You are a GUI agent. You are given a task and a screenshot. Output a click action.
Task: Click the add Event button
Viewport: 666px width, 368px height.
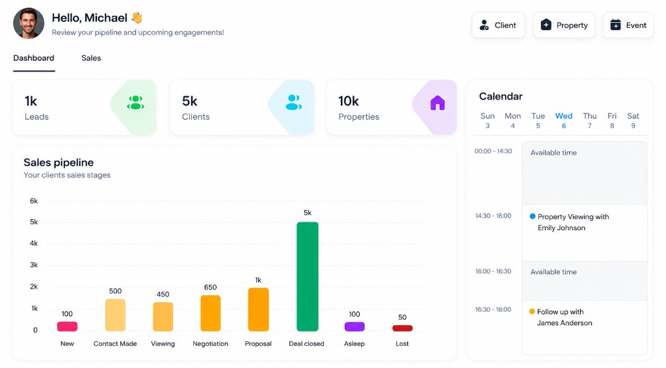click(x=628, y=25)
